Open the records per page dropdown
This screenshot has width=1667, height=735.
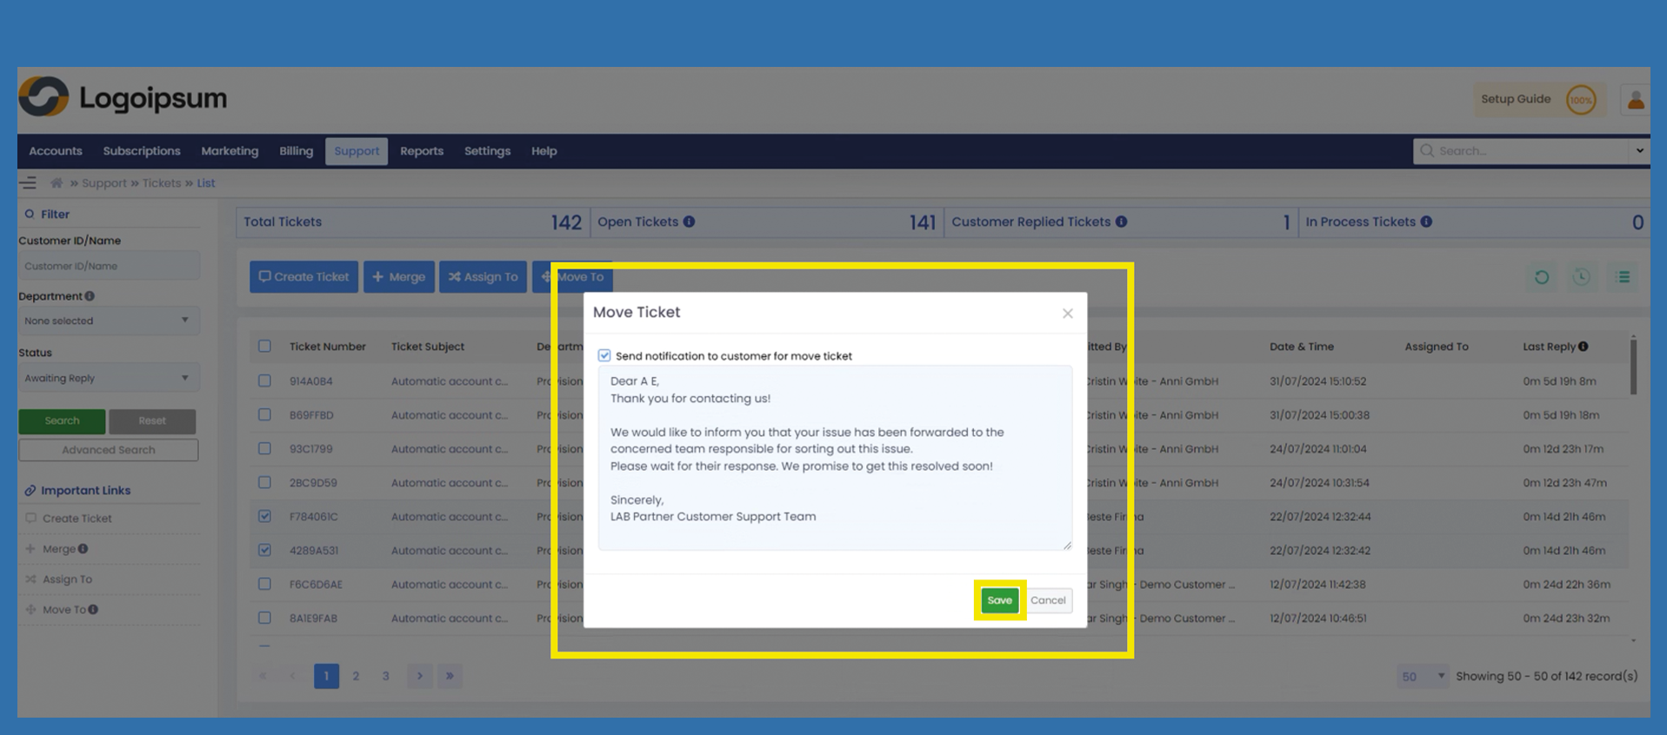tap(1422, 676)
